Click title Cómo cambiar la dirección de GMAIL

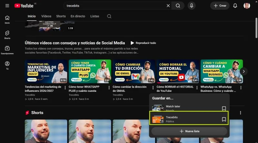point(130,89)
